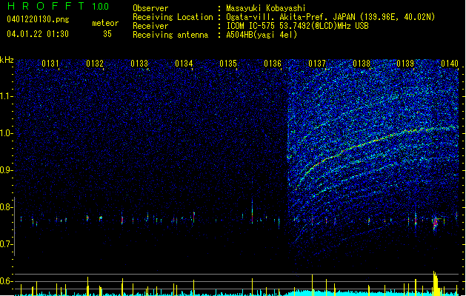The image size is (466, 296).
Task: Click the Receiving antenna label
Action: tap(170, 35)
